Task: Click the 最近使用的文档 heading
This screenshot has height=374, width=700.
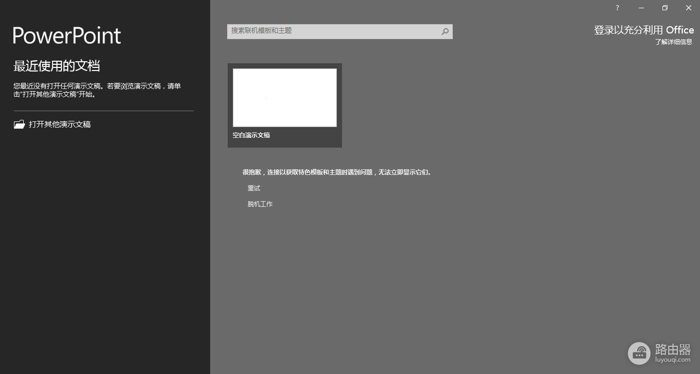Action: pos(57,66)
